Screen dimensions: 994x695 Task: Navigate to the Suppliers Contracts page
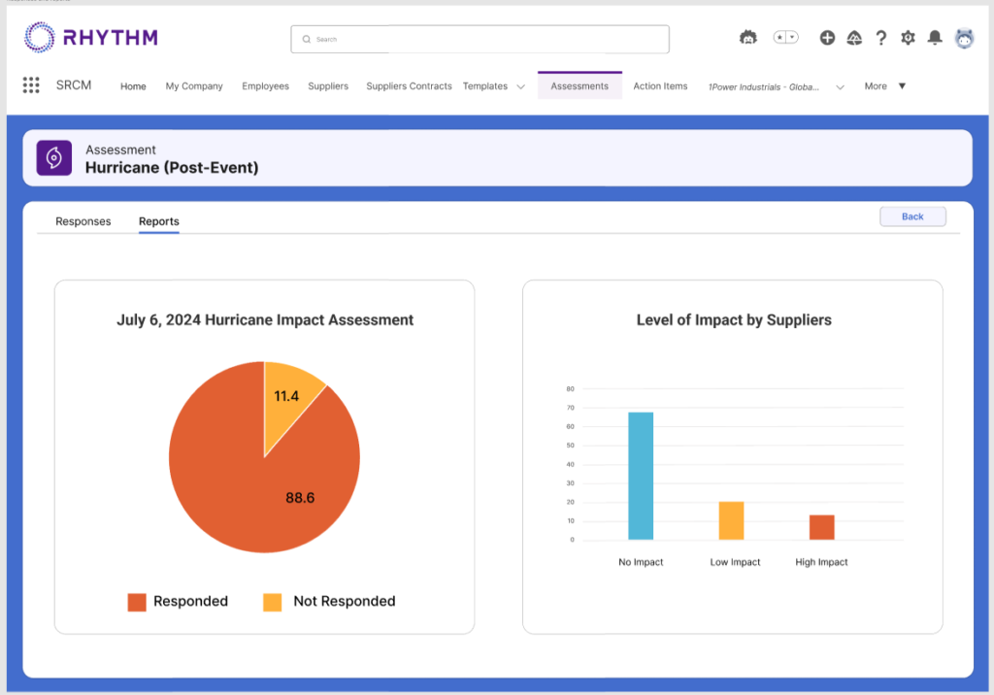tap(409, 85)
